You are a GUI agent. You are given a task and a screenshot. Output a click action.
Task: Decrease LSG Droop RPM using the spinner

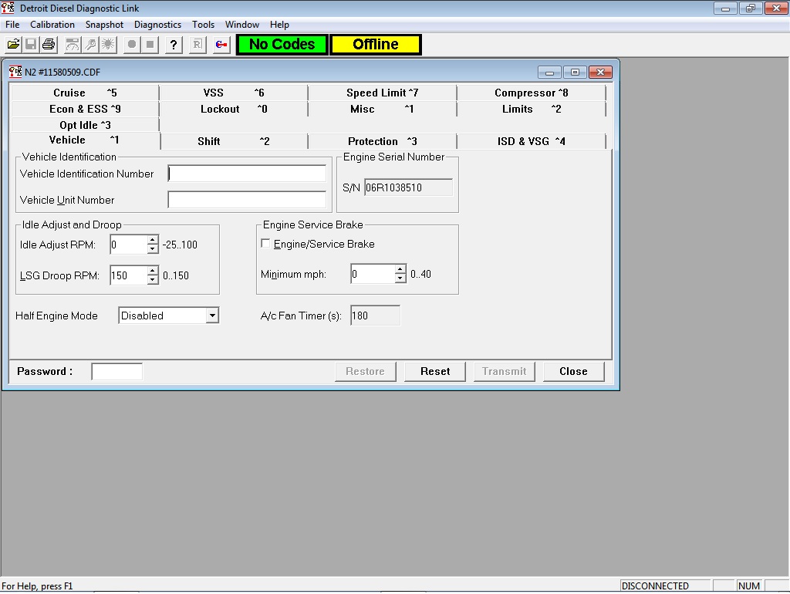151,278
